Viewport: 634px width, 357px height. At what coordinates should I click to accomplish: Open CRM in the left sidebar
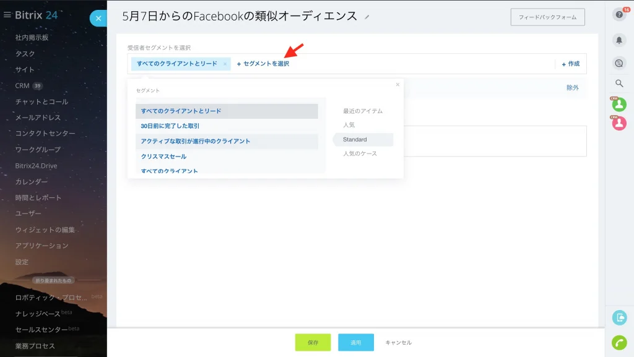coord(22,85)
